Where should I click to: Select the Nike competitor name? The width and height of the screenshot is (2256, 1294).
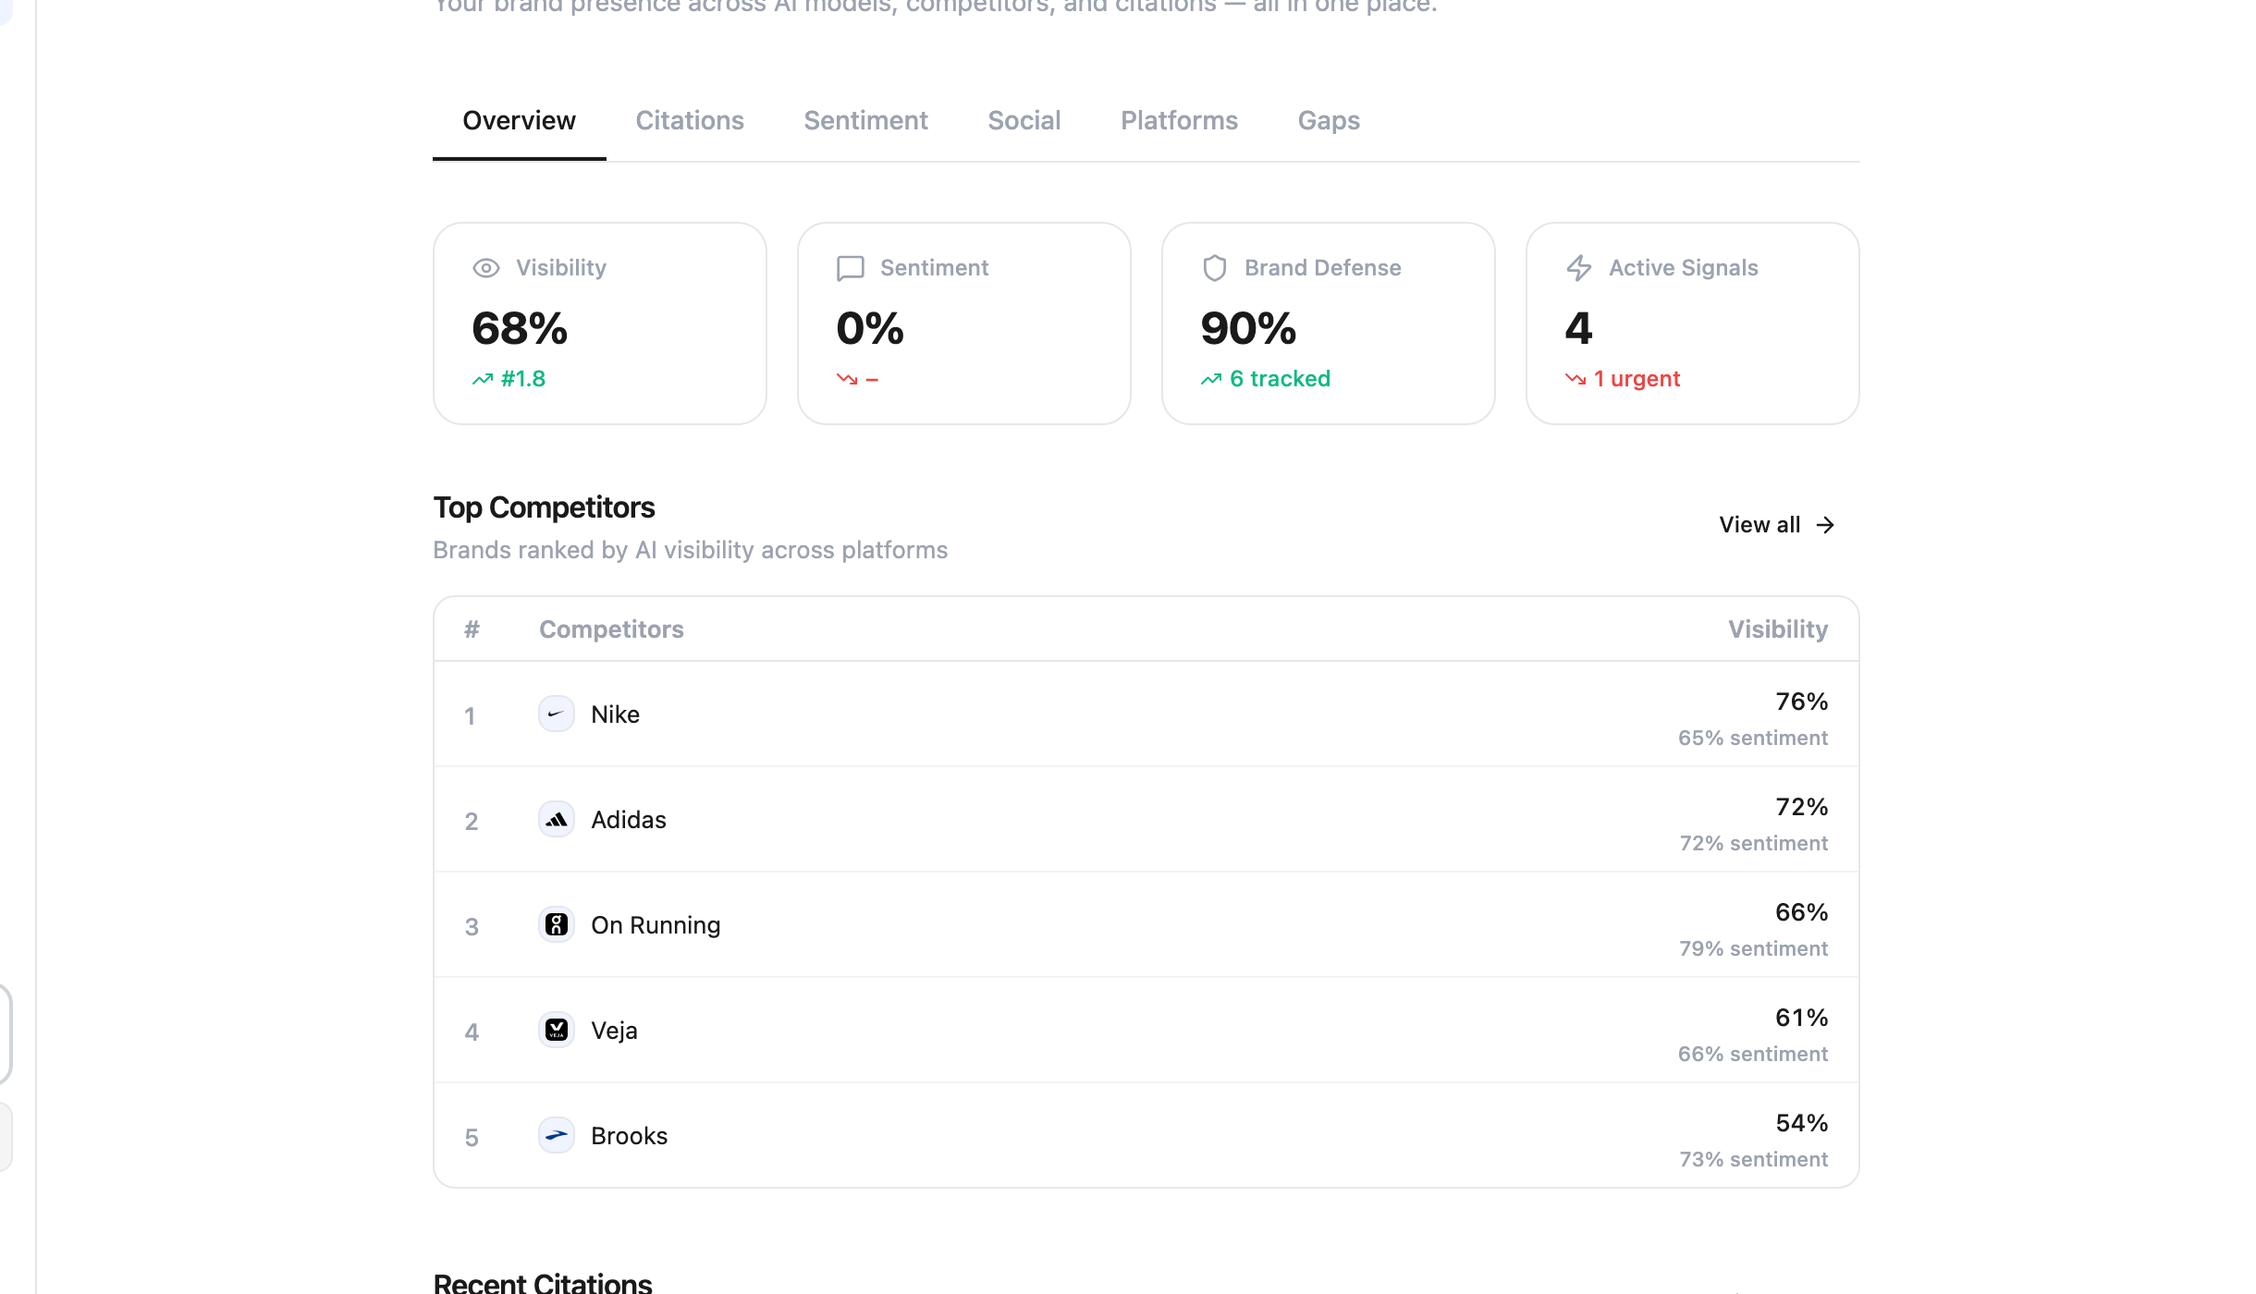click(615, 714)
